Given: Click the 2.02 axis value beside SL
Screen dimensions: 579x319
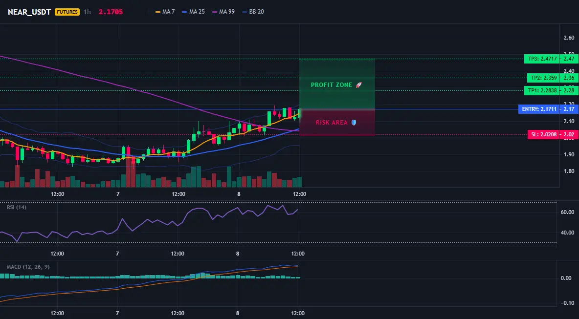Looking at the screenshot, I should 569,135.
